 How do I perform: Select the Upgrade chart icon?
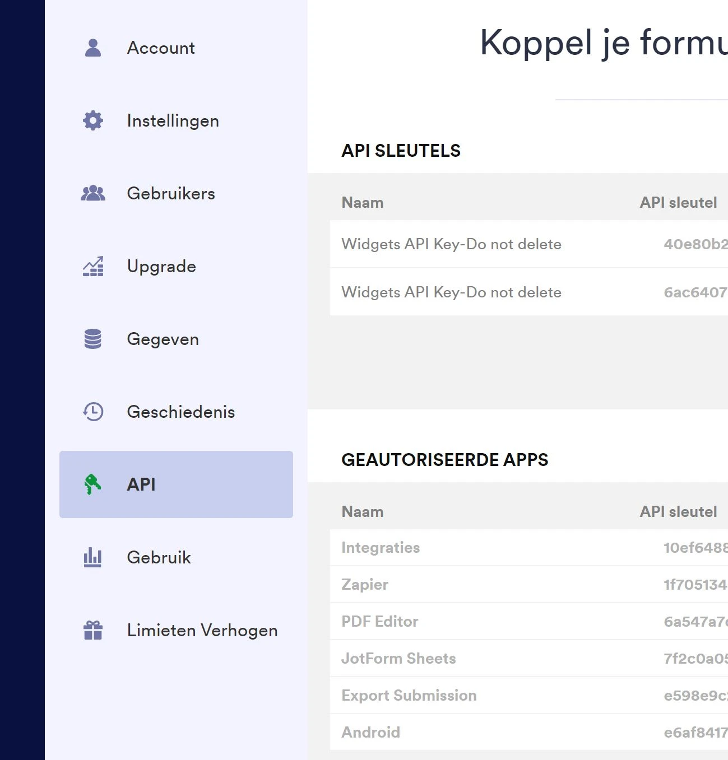(93, 267)
